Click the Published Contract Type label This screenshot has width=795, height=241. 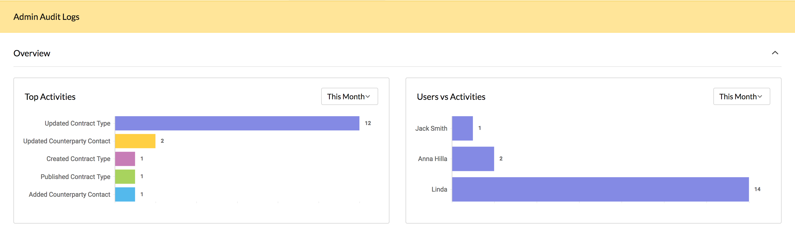(75, 177)
